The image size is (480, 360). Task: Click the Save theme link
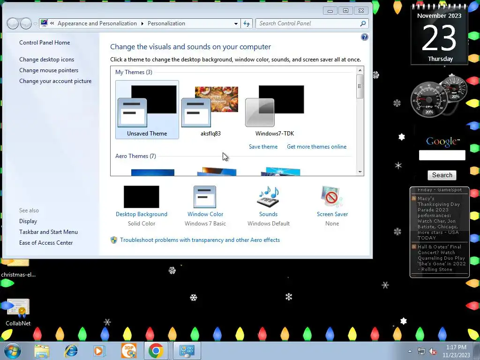(263, 147)
